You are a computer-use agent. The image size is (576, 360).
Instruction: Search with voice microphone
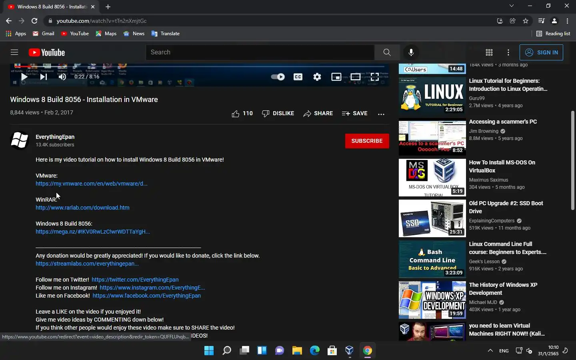pos(411,52)
